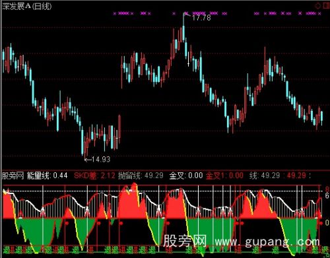The image size is (330, 258).
Task: Click the white candlestick below the 17.78 peak
Action: (189, 59)
